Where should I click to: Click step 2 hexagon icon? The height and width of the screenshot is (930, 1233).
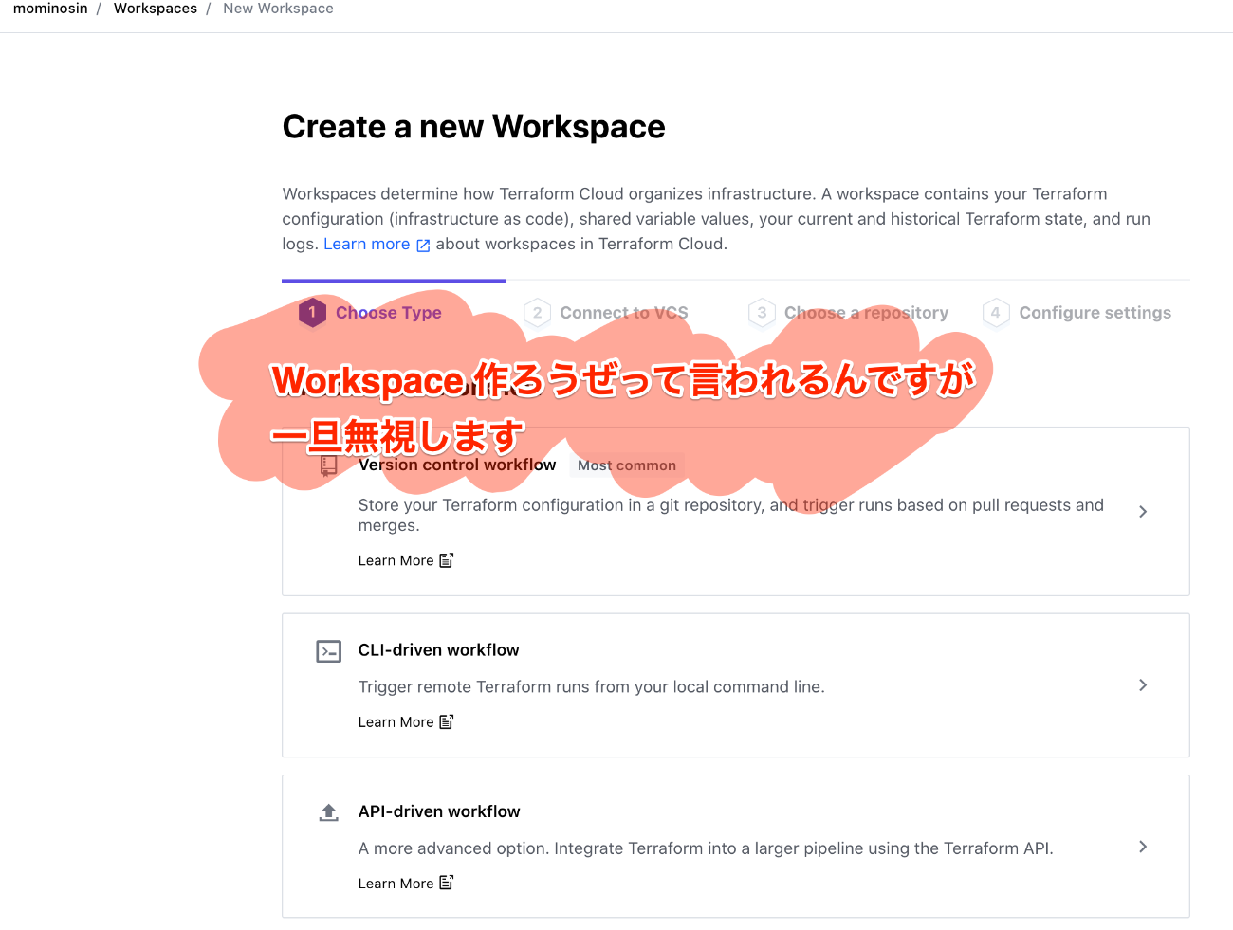coord(537,313)
